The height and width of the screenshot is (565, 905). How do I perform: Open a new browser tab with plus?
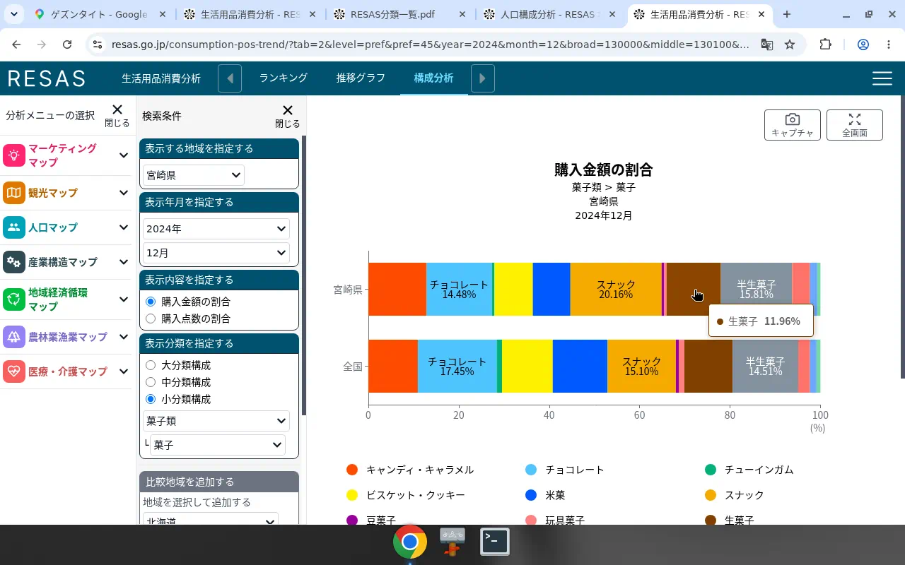pos(787,14)
